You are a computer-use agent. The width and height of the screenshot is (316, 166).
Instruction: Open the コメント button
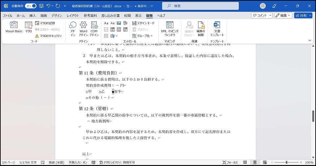[x=262, y=15]
